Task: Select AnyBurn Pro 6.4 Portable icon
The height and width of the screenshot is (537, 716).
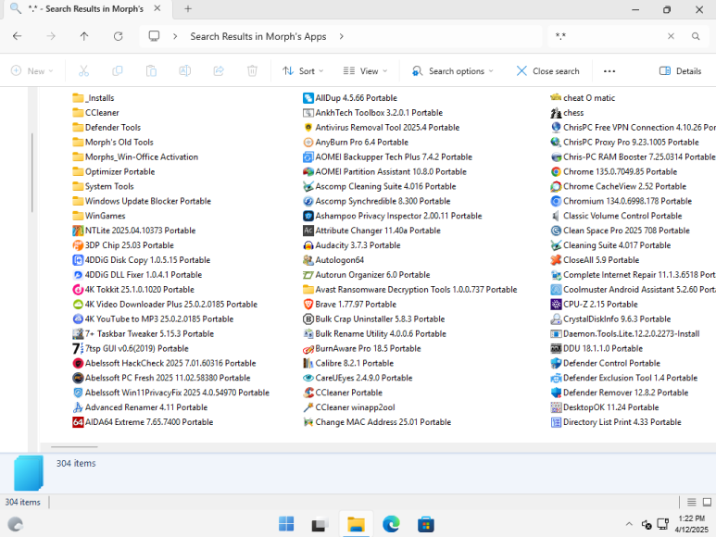Action: (308, 143)
